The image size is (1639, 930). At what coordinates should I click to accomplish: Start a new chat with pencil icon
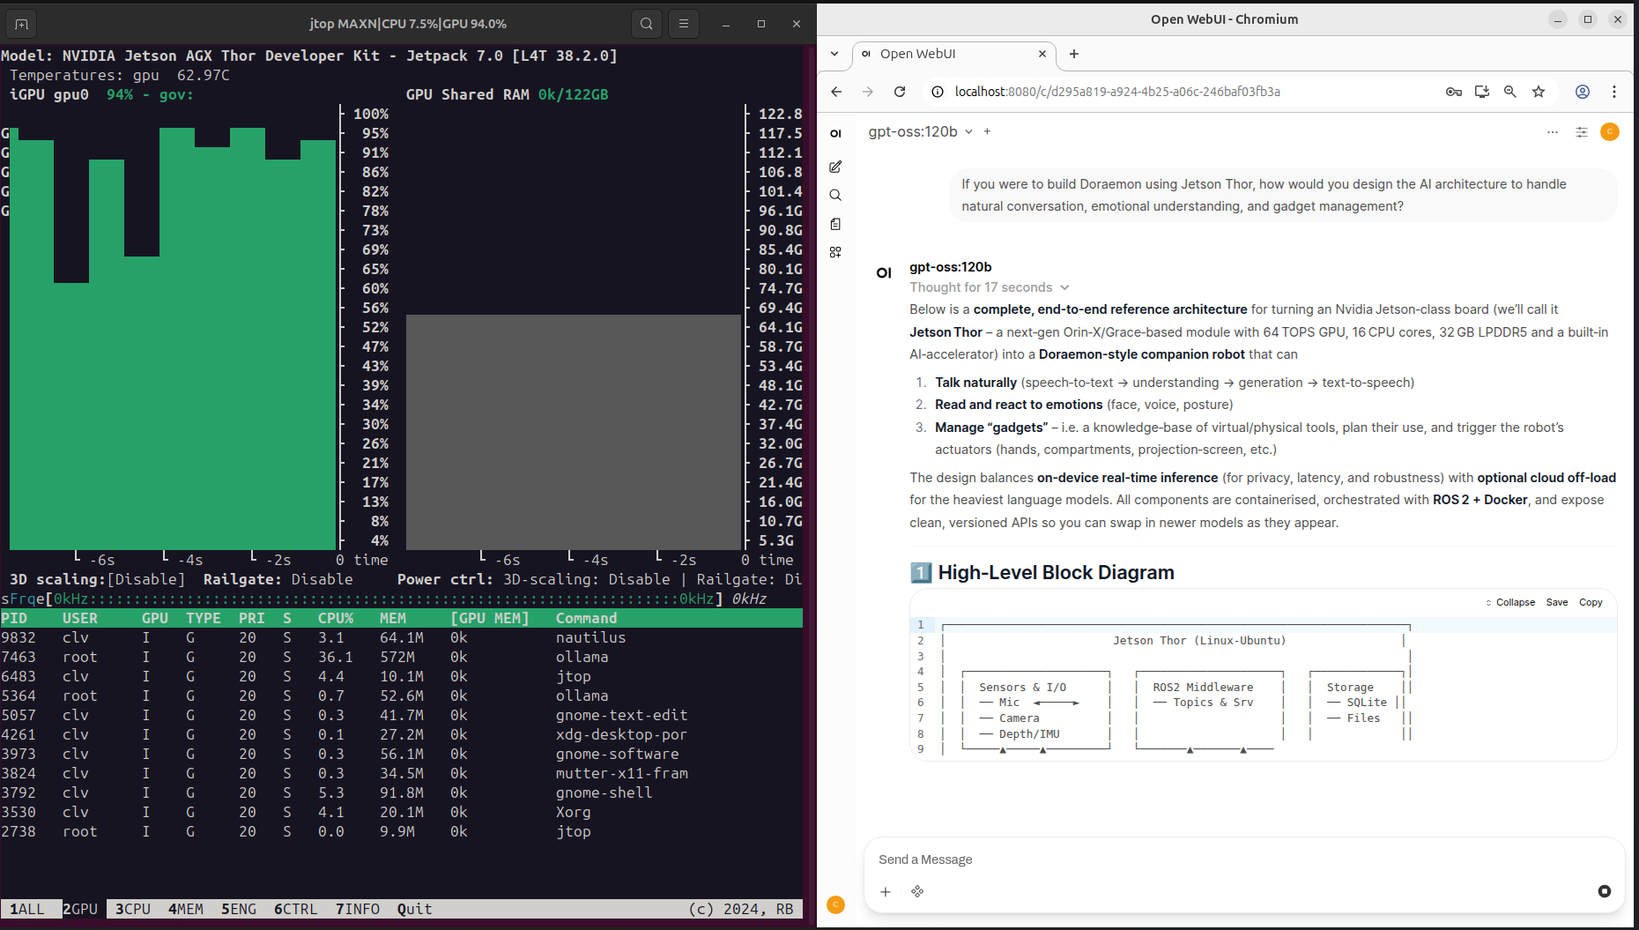coord(835,167)
